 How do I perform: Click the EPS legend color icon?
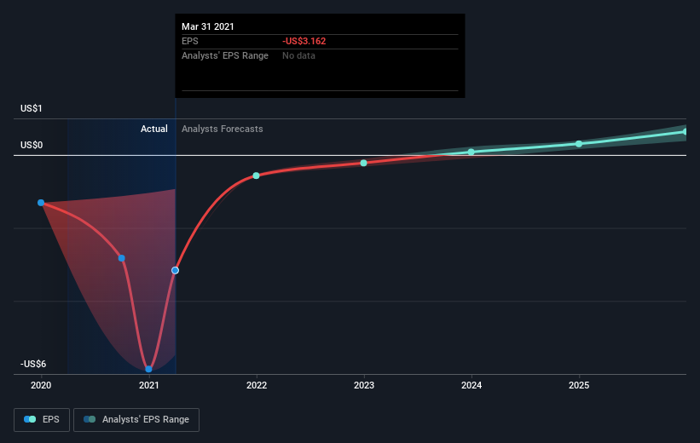(x=30, y=419)
